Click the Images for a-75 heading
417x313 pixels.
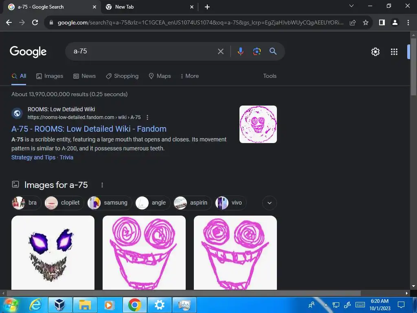tap(56, 185)
